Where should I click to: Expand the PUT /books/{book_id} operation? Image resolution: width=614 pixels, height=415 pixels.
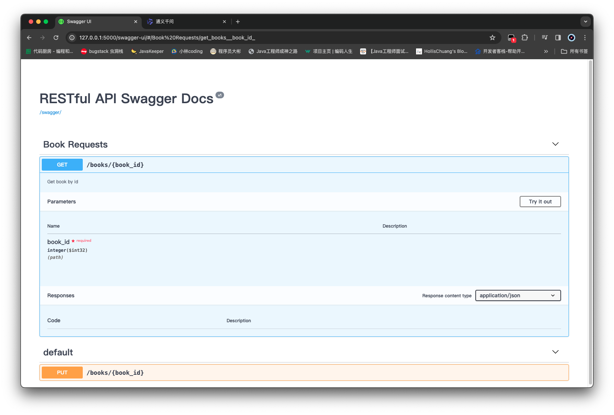[304, 373]
